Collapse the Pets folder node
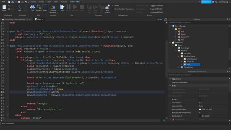231x130 pixels. (173, 29)
